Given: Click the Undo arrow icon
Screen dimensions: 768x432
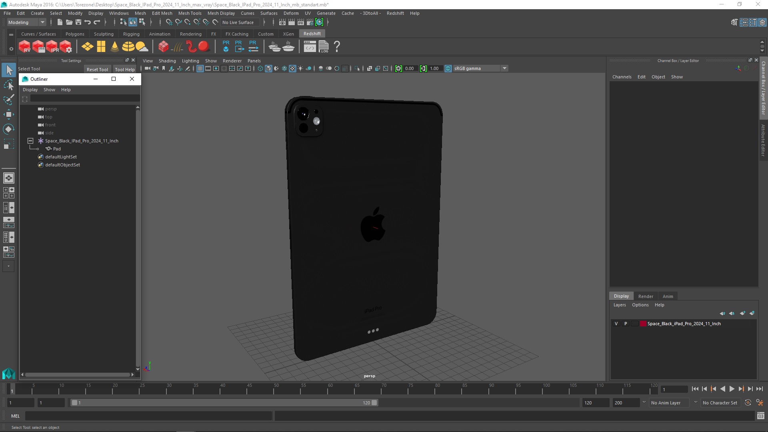Looking at the screenshot, I should click(x=88, y=22).
